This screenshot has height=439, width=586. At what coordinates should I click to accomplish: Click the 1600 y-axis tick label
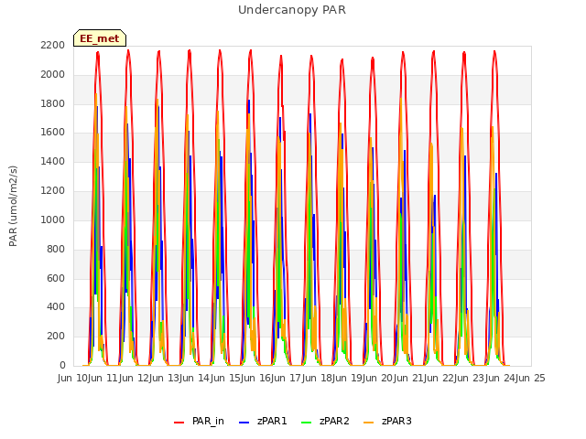53,133
